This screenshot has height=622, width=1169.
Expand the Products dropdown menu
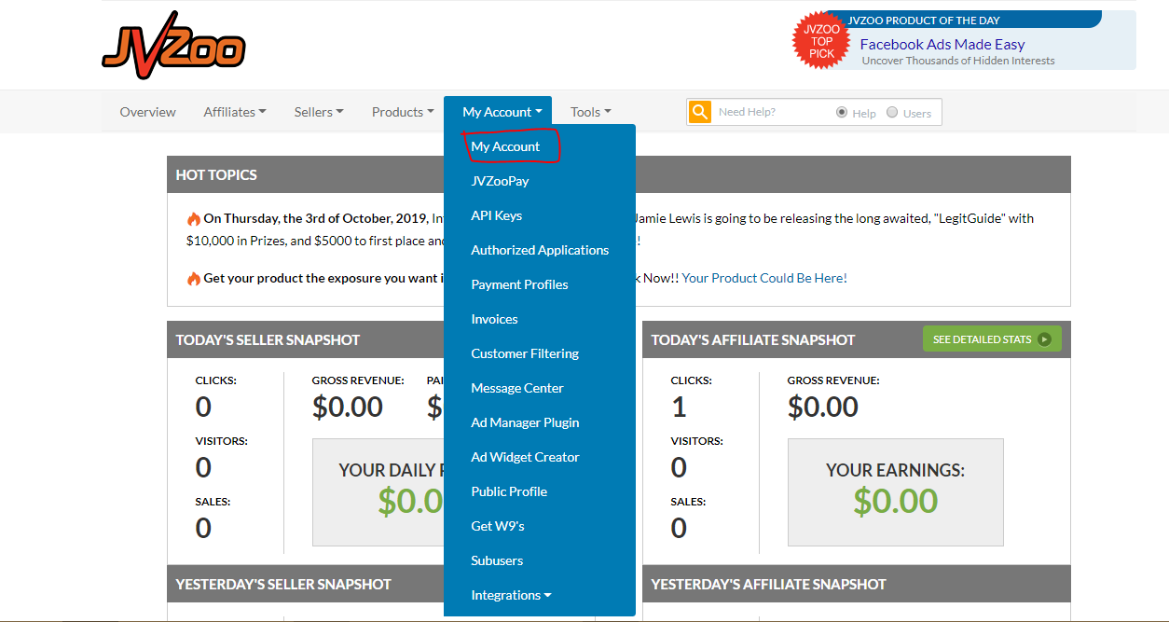[403, 112]
